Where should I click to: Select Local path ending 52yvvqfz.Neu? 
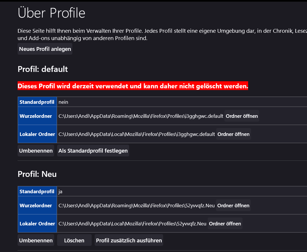(132, 224)
